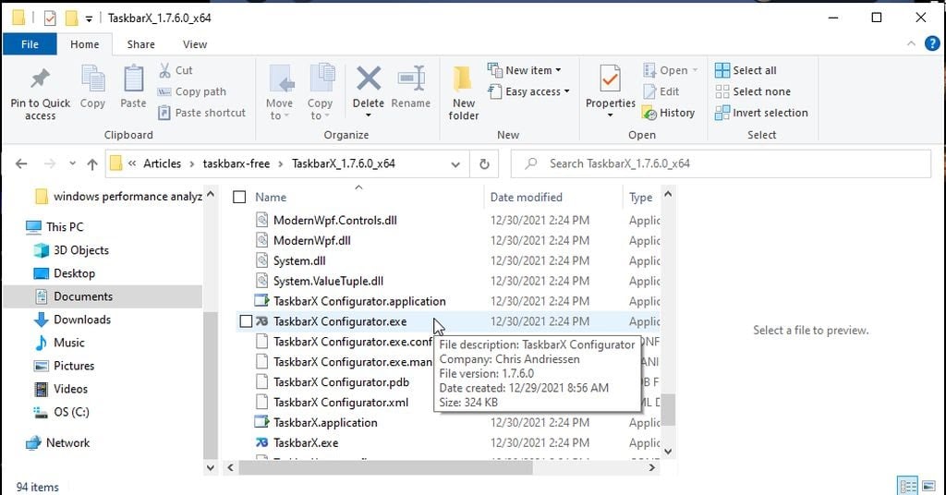Image resolution: width=946 pixels, height=495 pixels.
Task: Click the Cut scissors command
Action: [x=176, y=70]
